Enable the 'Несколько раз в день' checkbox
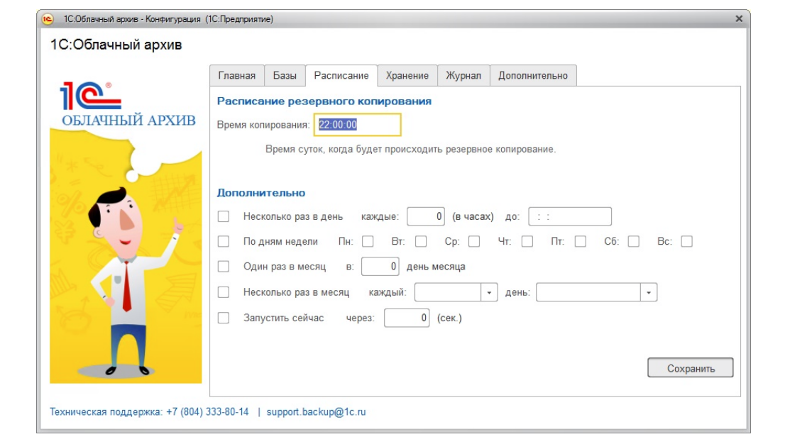This screenshot has height=444, width=785. (224, 216)
